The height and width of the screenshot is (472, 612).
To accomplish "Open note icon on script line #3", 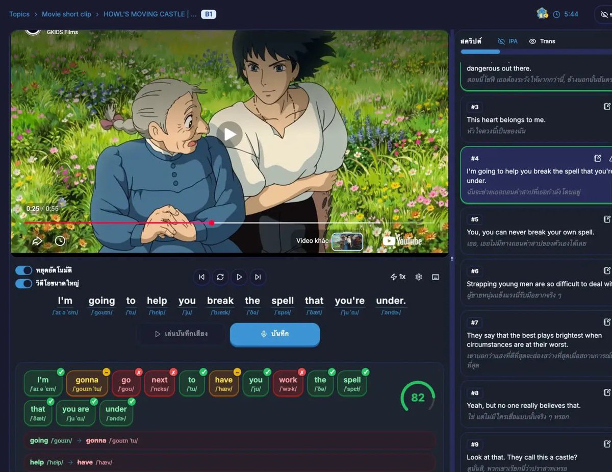I will click(x=607, y=107).
